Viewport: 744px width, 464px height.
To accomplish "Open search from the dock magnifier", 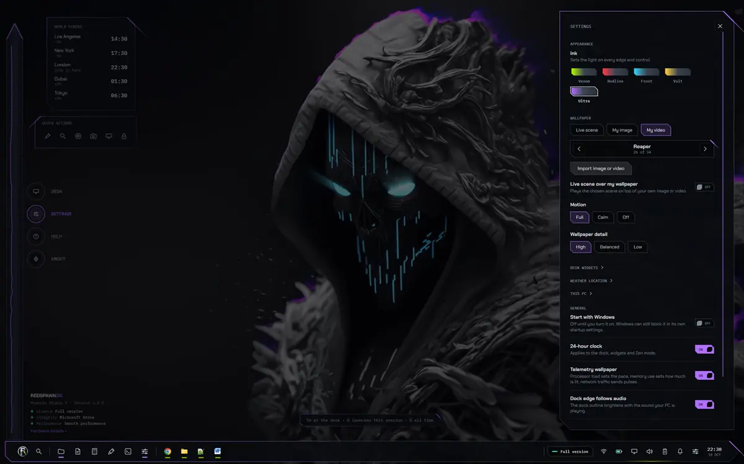I will coord(39,452).
